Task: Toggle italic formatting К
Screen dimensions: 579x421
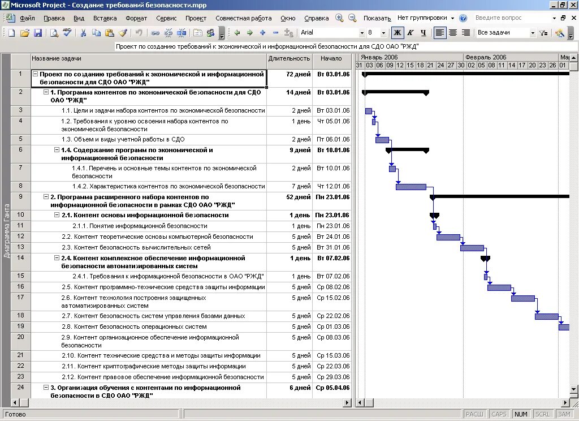Action: 411,33
